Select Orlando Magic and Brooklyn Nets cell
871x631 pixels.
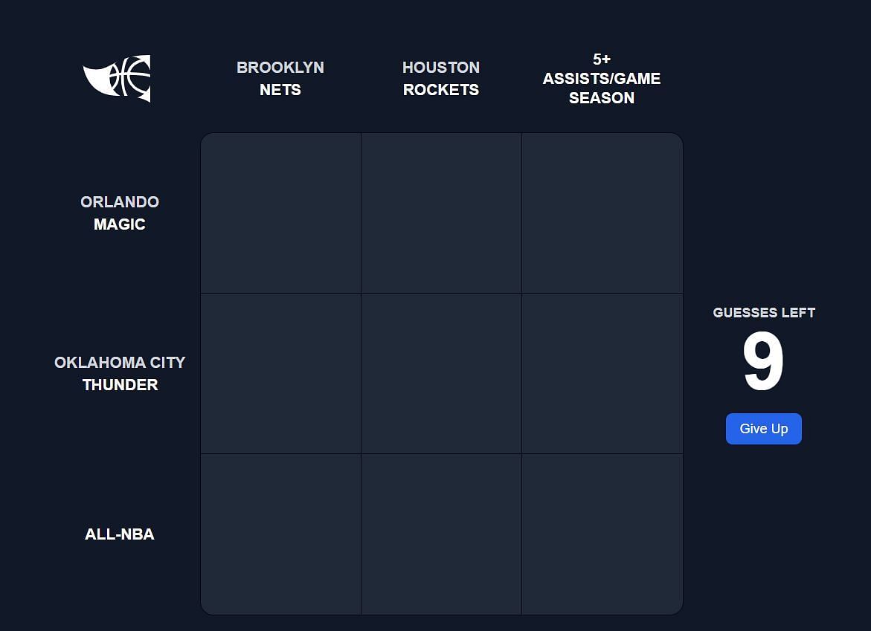pos(280,213)
